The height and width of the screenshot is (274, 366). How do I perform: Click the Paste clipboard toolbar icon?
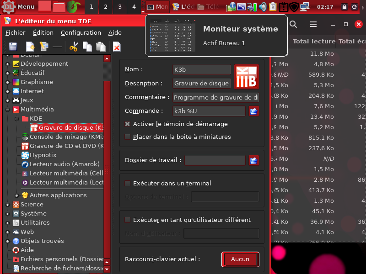click(101, 47)
